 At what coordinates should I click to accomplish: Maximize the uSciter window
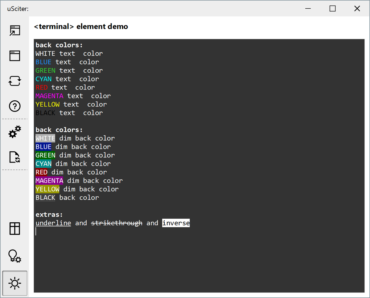tap(332, 9)
